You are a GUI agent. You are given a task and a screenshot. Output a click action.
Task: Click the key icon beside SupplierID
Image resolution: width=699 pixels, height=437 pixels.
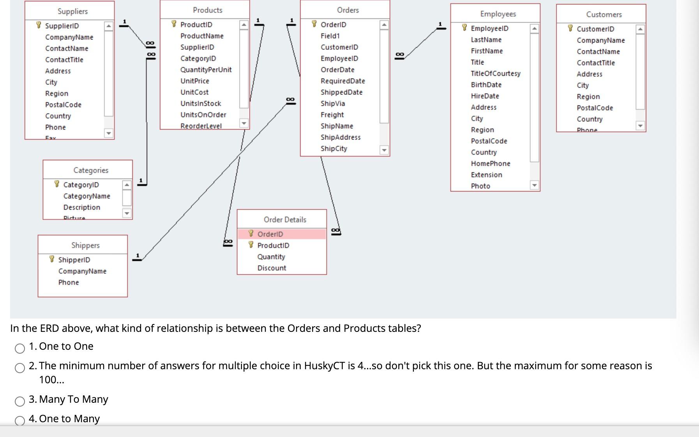pyautogui.click(x=38, y=26)
